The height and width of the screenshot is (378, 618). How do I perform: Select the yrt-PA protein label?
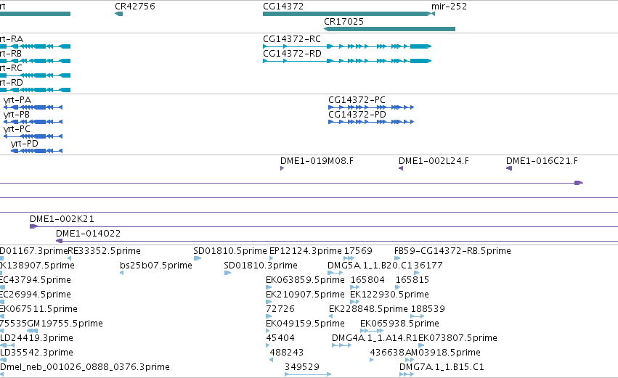pyautogui.click(x=17, y=100)
